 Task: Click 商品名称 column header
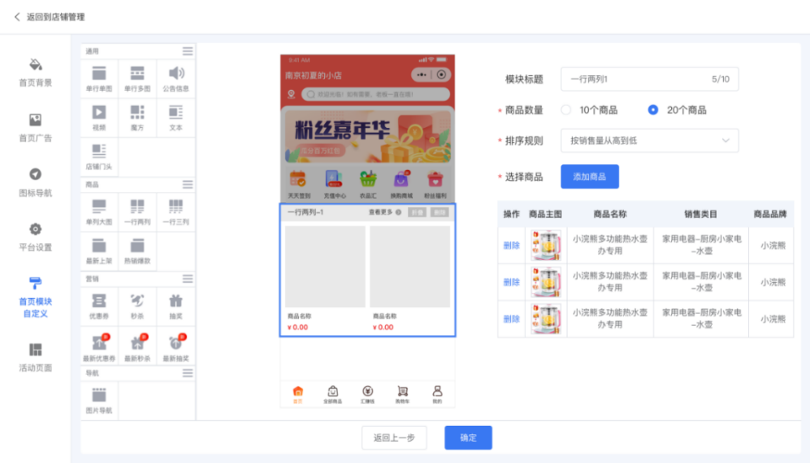pos(610,214)
